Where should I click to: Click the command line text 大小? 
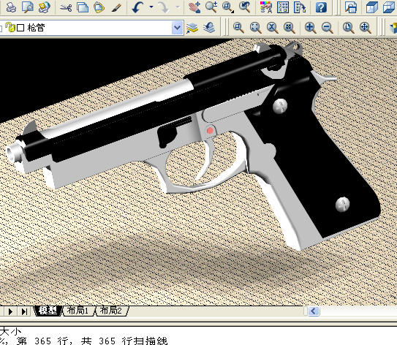pos(10,331)
